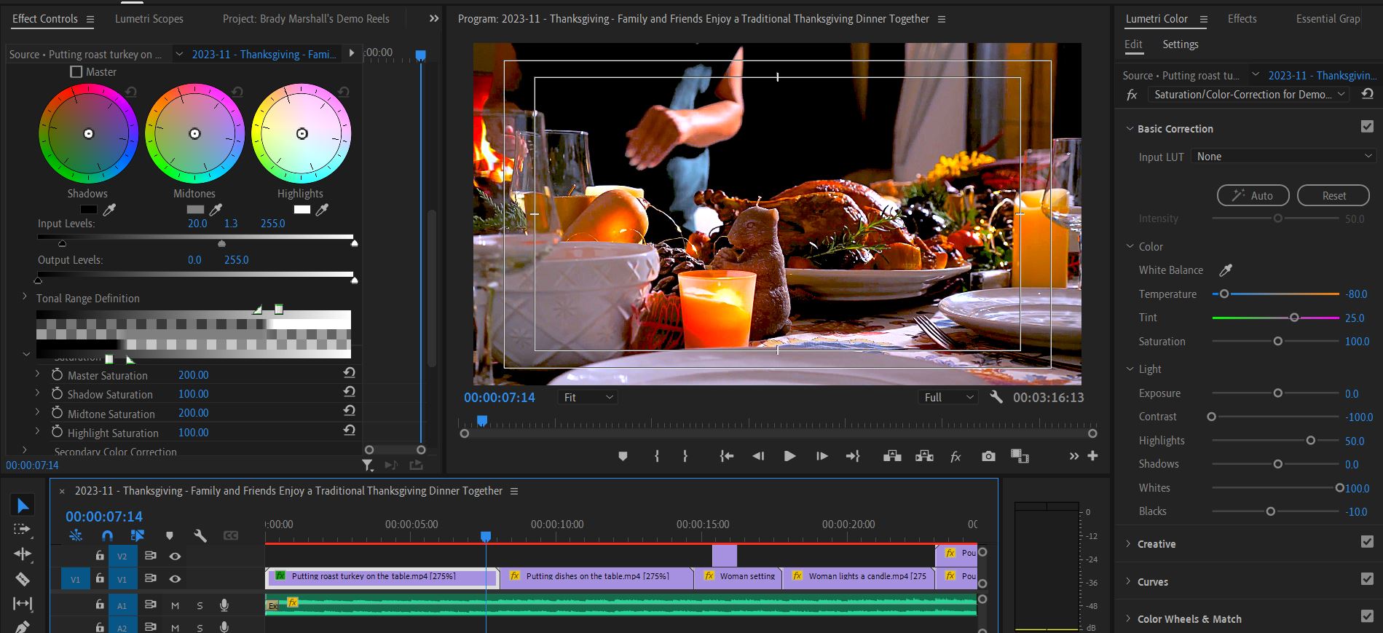Reset the Lumetri effect
Screen dimensions: 1383x633
coord(1366,95)
